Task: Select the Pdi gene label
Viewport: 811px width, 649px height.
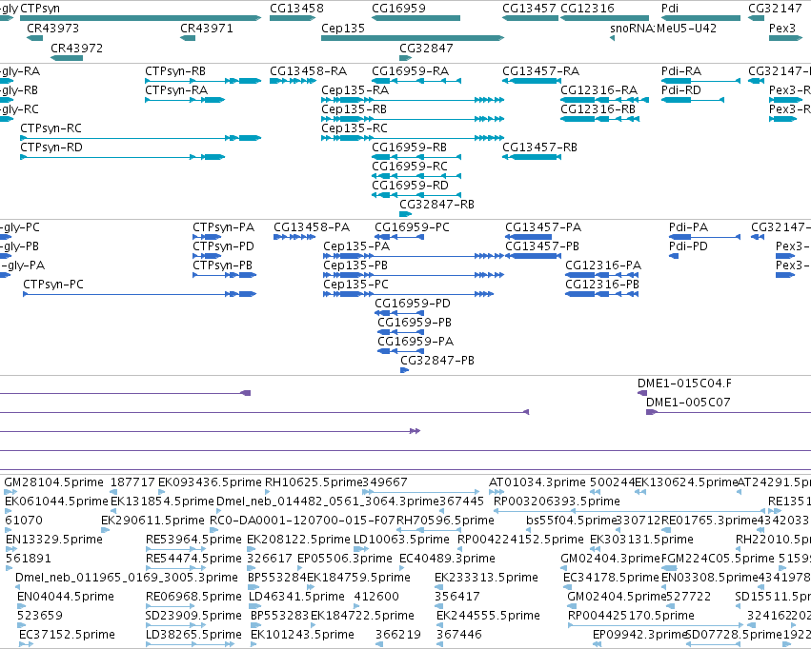Action: point(670,9)
